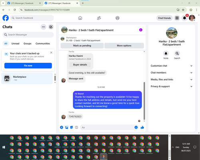Open the Friends icon in top navigation
The height and width of the screenshot is (160, 200).
coord(99,18)
